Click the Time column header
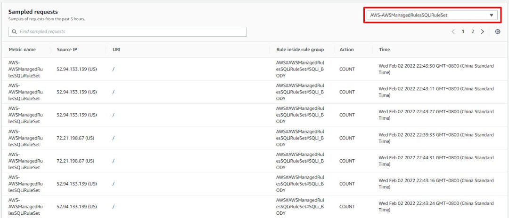 point(385,50)
